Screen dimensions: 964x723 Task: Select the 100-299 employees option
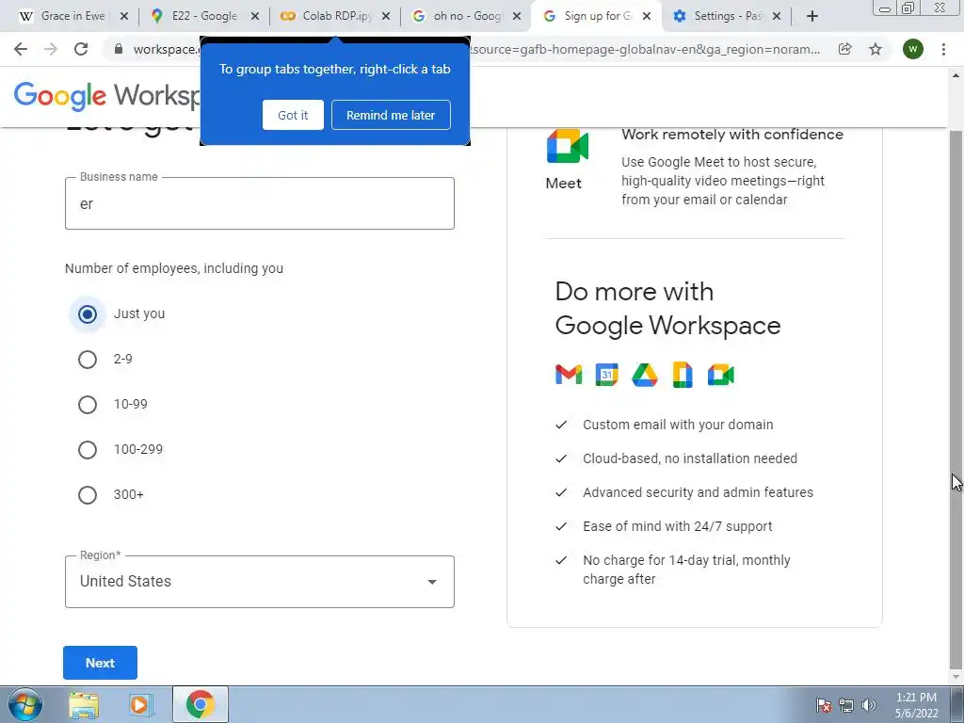pos(88,450)
